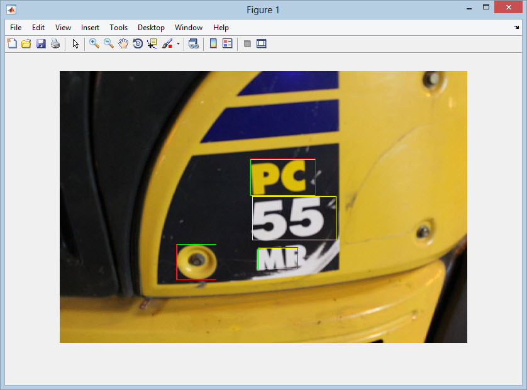Open the View menu
Viewport: 527px width, 390px height.
63,28
